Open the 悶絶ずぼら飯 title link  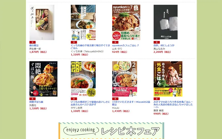click(36, 102)
